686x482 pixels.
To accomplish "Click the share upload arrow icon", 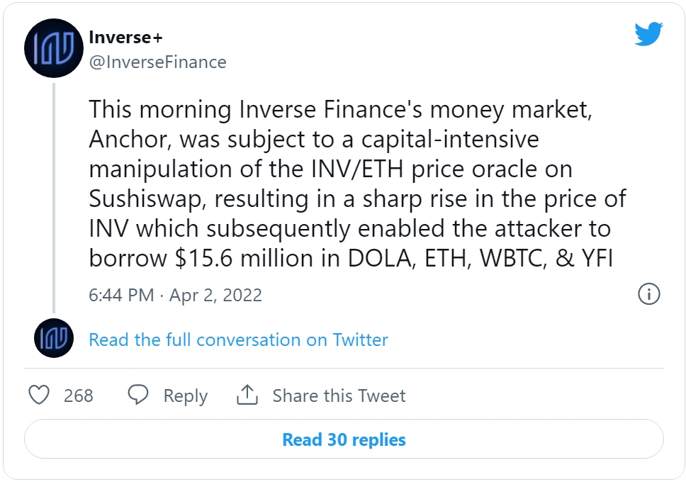I will pos(247,394).
